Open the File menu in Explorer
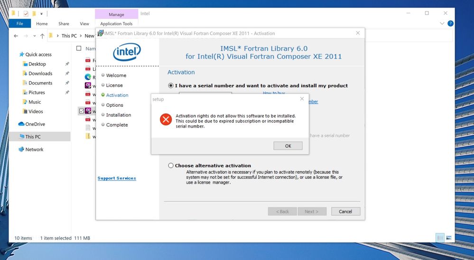The height and width of the screenshot is (260, 474). [x=19, y=24]
